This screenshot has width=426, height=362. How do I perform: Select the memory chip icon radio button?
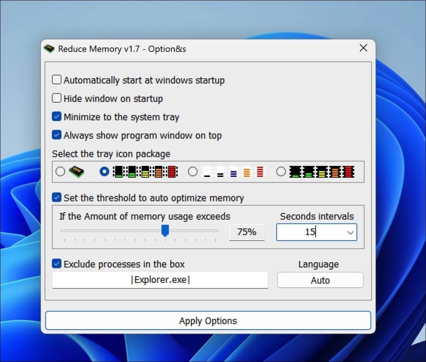point(60,171)
